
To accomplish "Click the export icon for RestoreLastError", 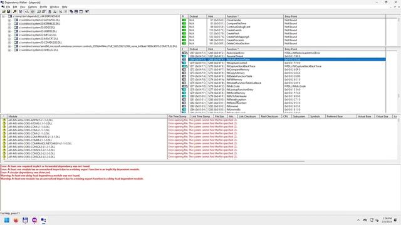I will point(184,52).
